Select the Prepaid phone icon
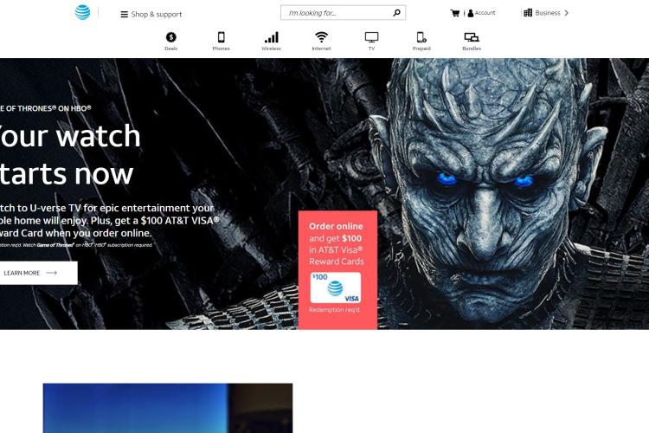The image size is (649, 433). pos(421,37)
